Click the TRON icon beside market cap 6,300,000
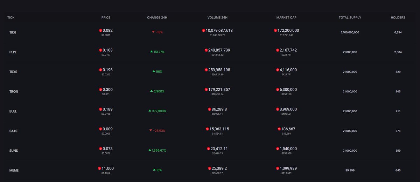 click(x=277, y=90)
